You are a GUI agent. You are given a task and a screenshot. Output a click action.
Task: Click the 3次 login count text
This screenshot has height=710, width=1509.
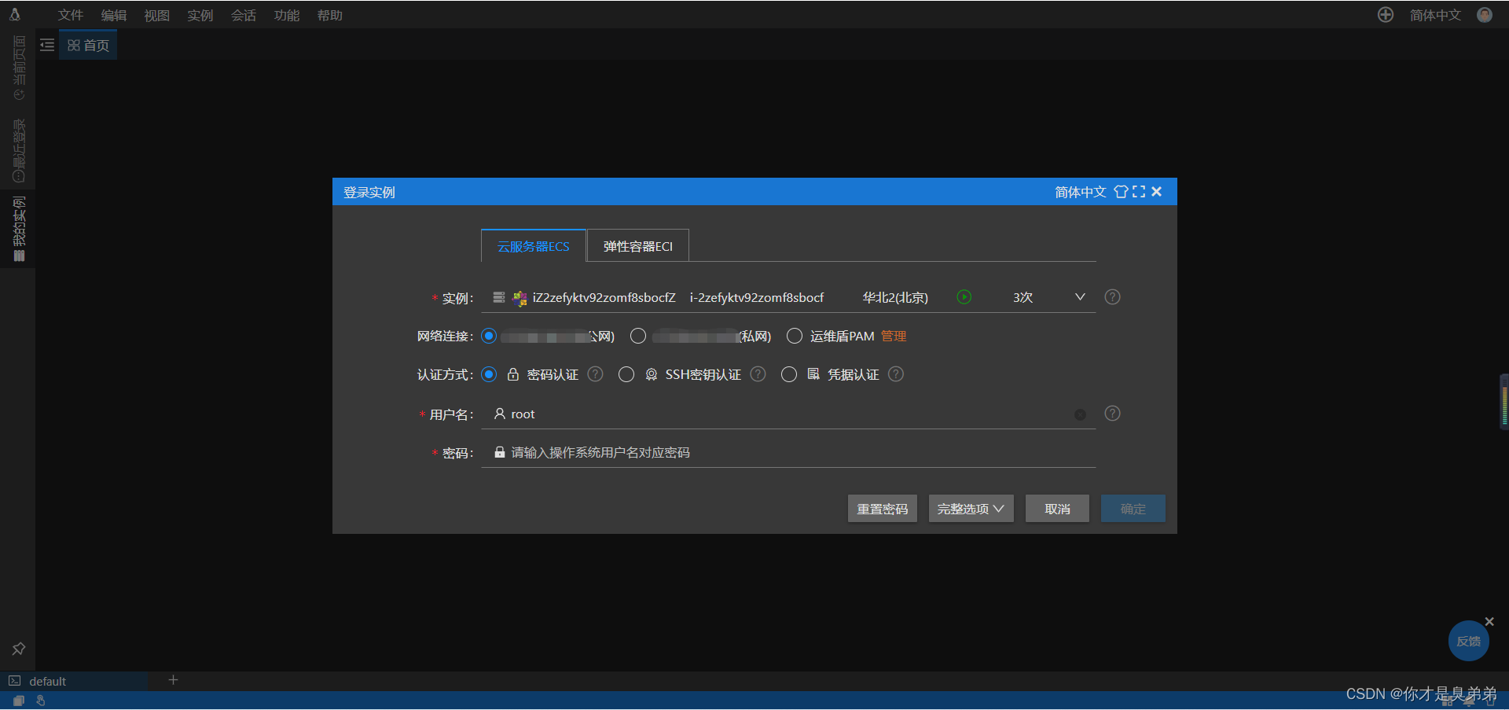point(1023,297)
